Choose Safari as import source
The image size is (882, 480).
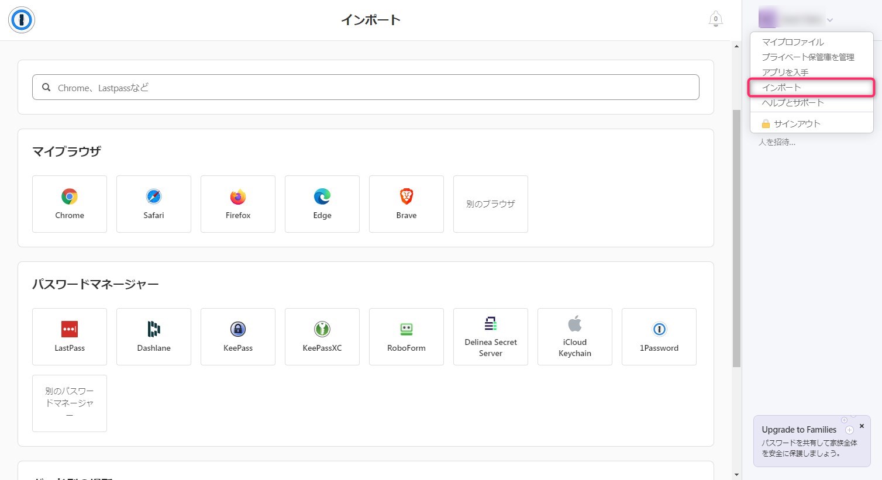tap(154, 204)
